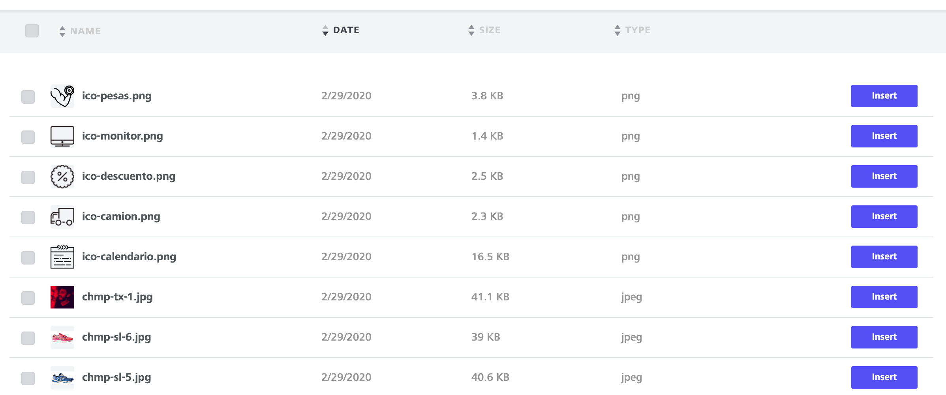Insert the chmp-tx-1.jpg image
Screen dimensions: 946x395
(x=884, y=297)
